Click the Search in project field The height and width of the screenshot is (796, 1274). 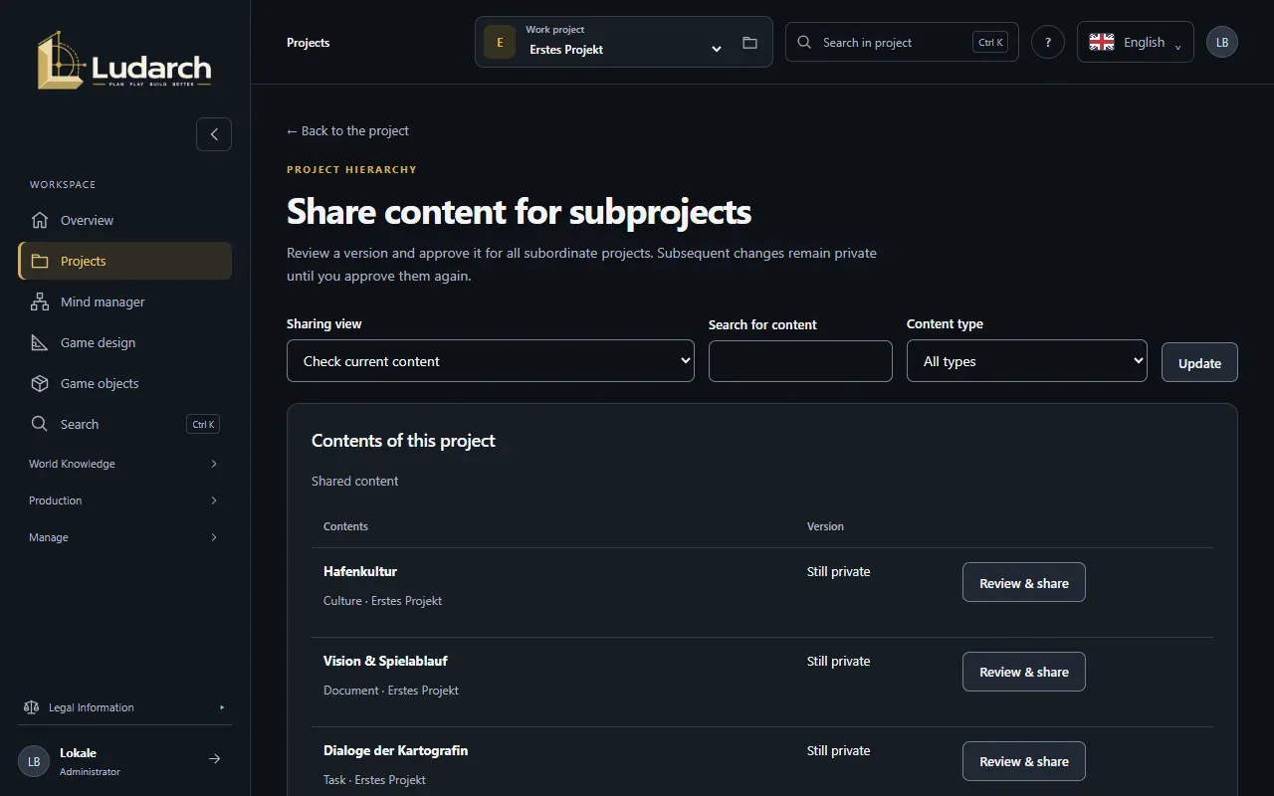click(x=902, y=42)
